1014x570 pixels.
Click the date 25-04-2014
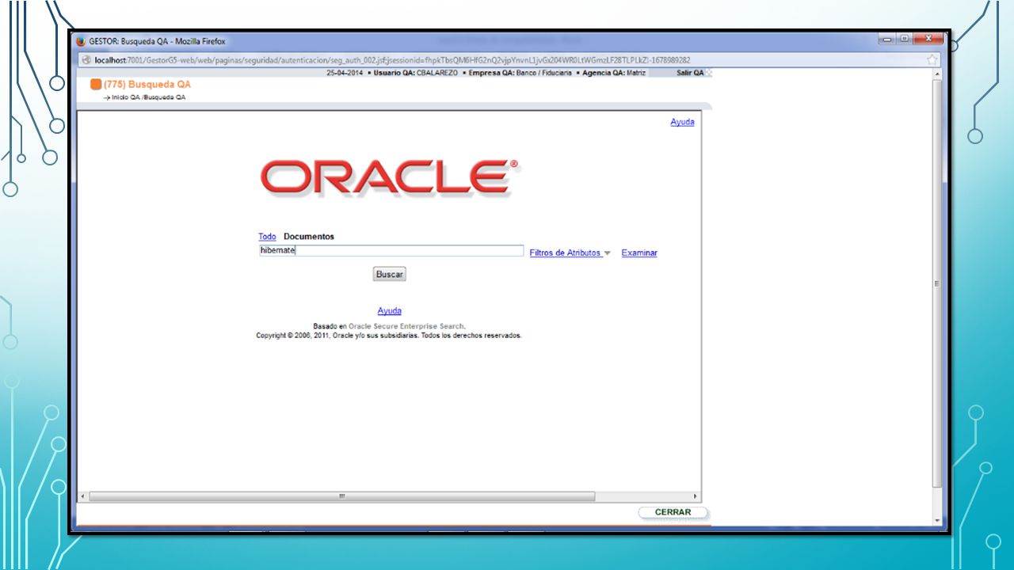pyautogui.click(x=345, y=73)
